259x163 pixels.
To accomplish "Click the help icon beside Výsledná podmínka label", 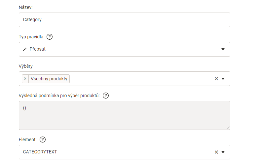I will pos(106,96).
